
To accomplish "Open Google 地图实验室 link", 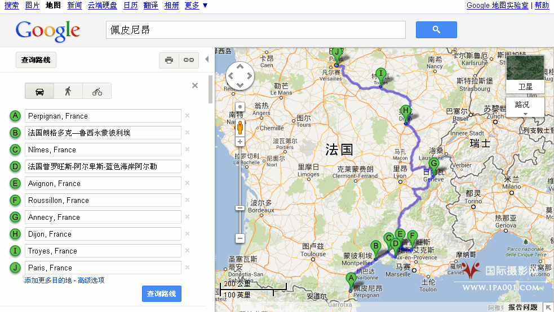I will click(498, 5).
